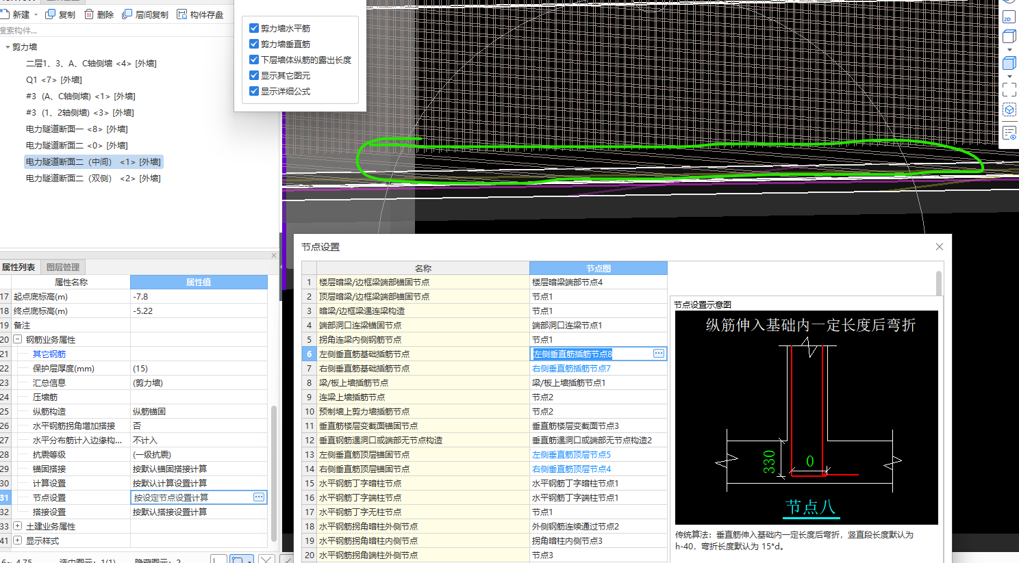Expand the 土建业务属性 group
1019x563 pixels.
click(17, 526)
